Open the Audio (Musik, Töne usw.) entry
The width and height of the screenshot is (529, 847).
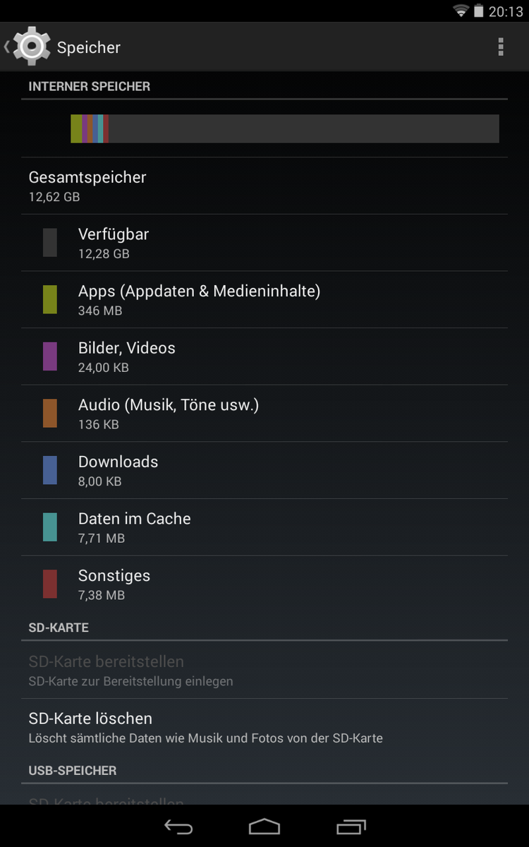(x=169, y=413)
